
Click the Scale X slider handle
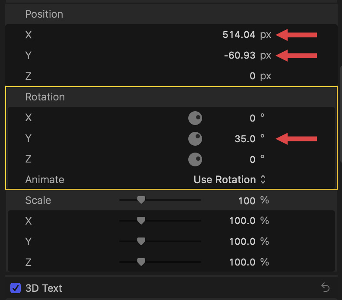pos(141,221)
